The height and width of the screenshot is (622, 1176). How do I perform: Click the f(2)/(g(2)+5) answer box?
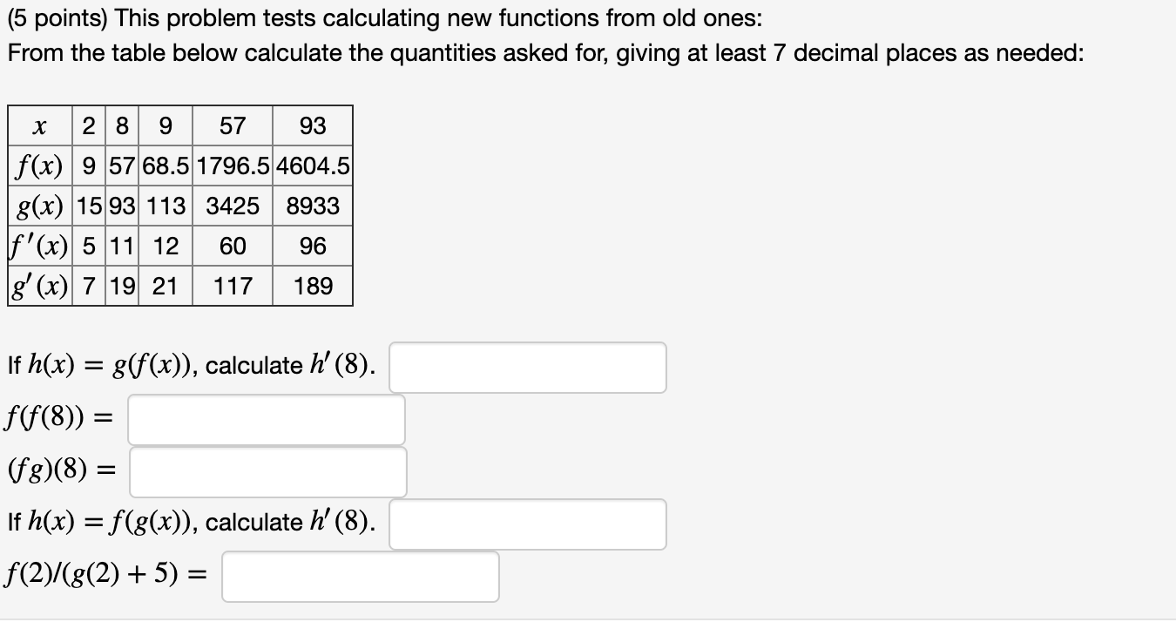click(360, 575)
